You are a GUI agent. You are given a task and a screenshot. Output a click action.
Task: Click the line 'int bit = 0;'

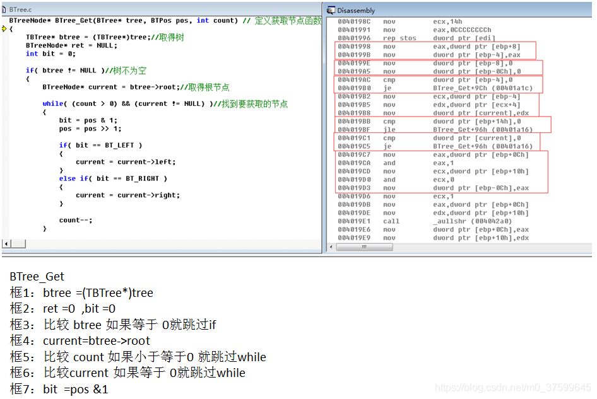pyautogui.click(x=50, y=54)
